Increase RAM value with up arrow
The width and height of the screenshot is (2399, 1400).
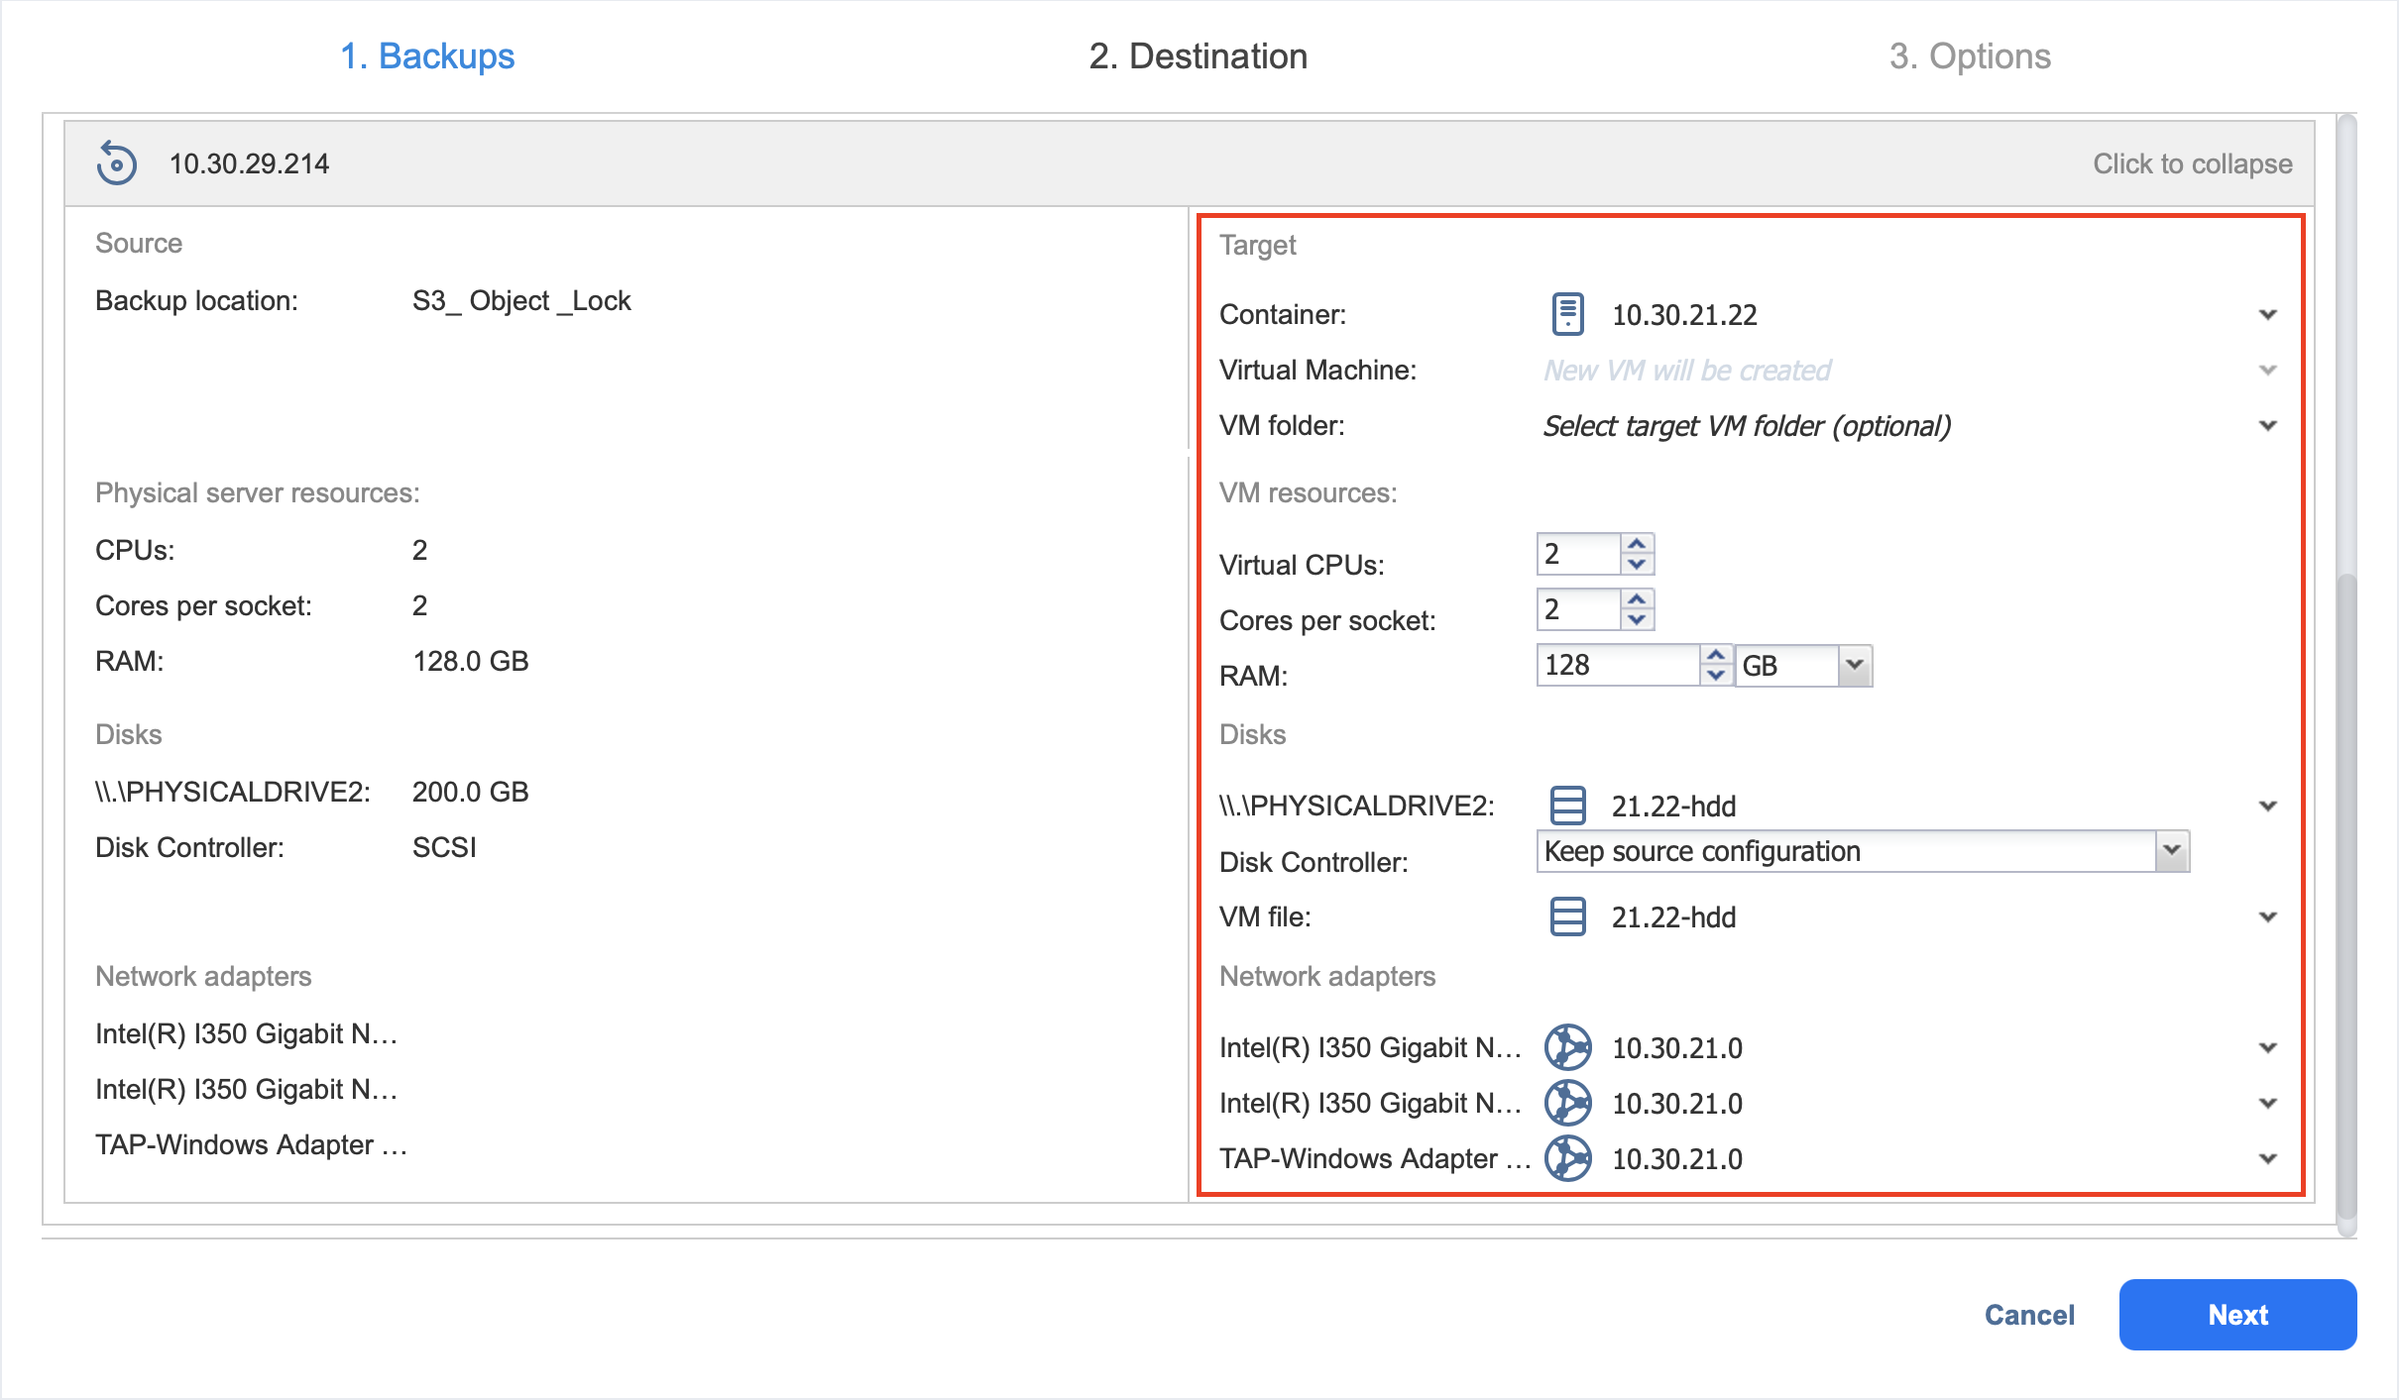(x=1716, y=655)
